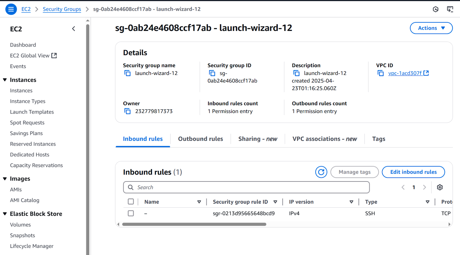This screenshot has height=255, width=460.
Task: Open the hexagon settings icon in header
Action: point(436,9)
